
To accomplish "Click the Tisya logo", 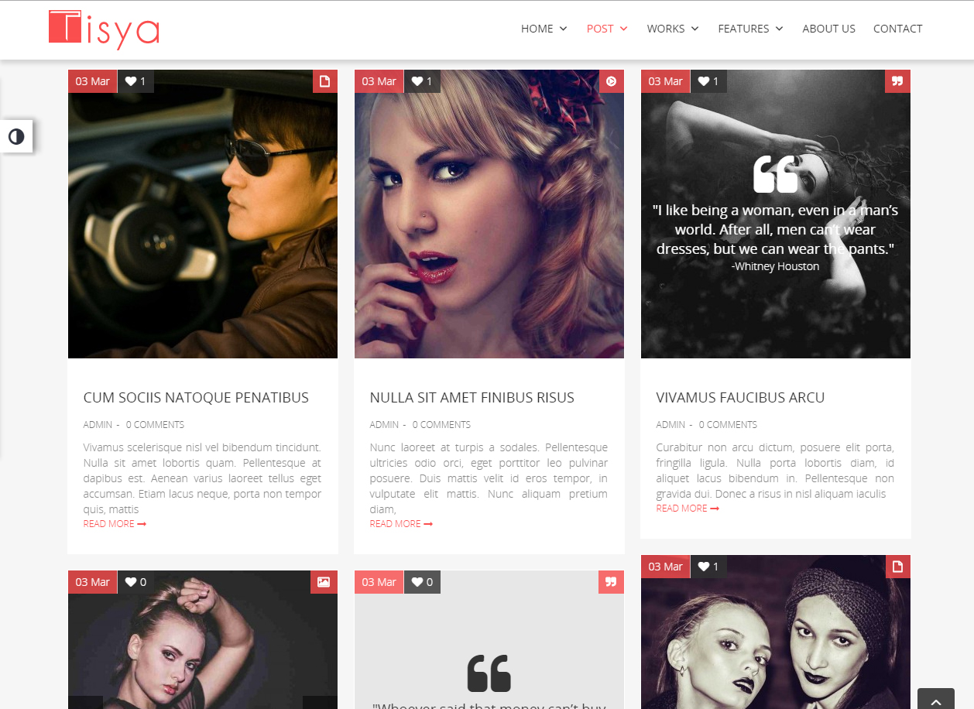I will tap(104, 29).
